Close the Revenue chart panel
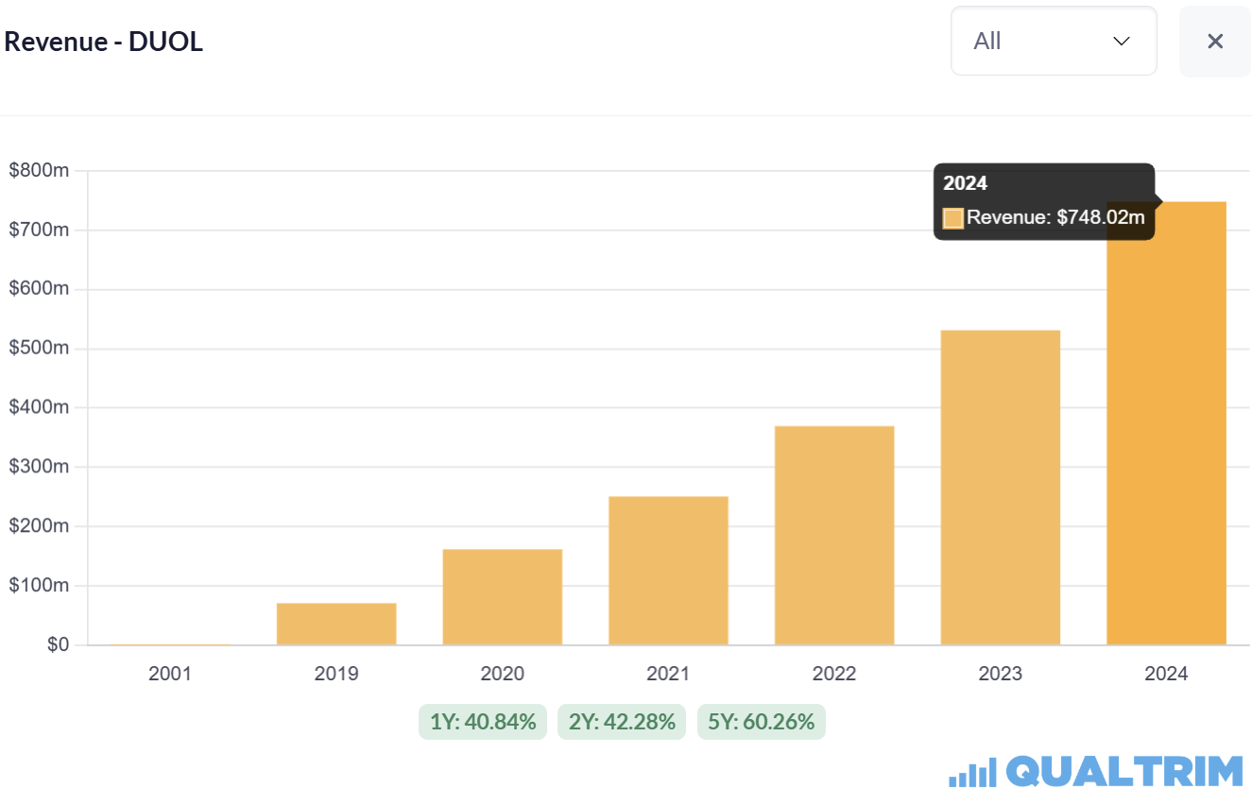 pyautogui.click(x=1215, y=41)
